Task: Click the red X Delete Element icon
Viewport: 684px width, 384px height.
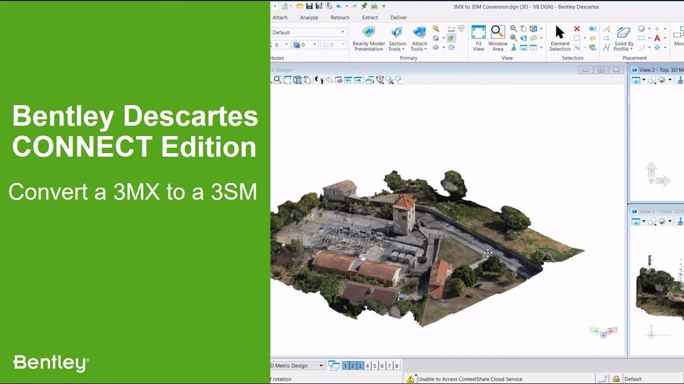Action: click(x=577, y=29)
